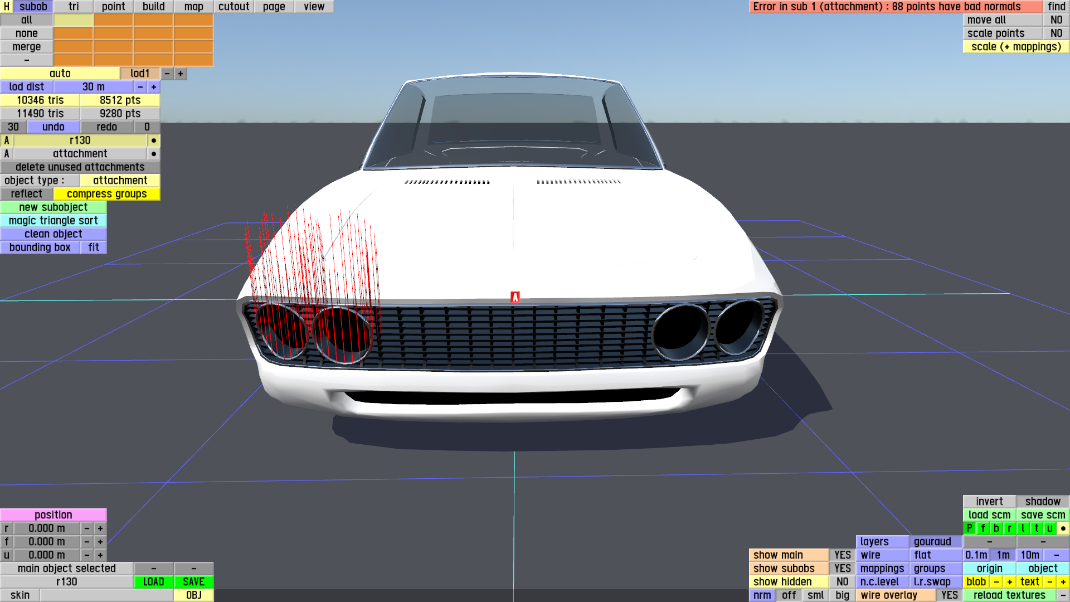Click the bullet dot beside attachment row
The image size is (1070, 602).
pyautogui.click(x=154, y=154)
